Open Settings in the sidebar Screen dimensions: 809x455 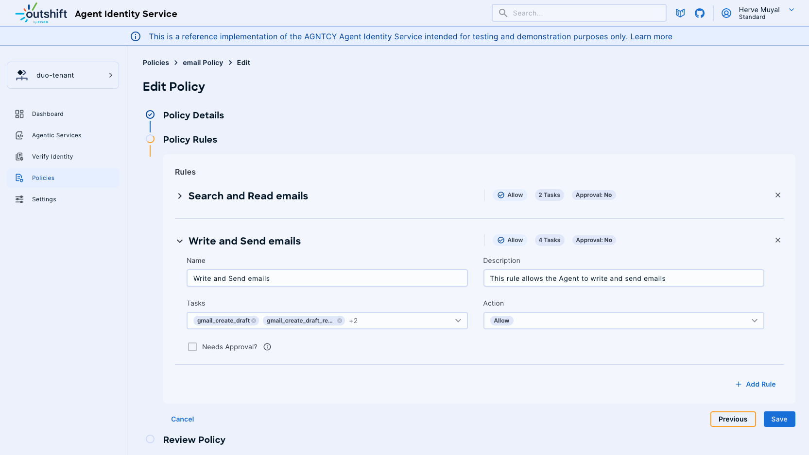coord(63,199)
